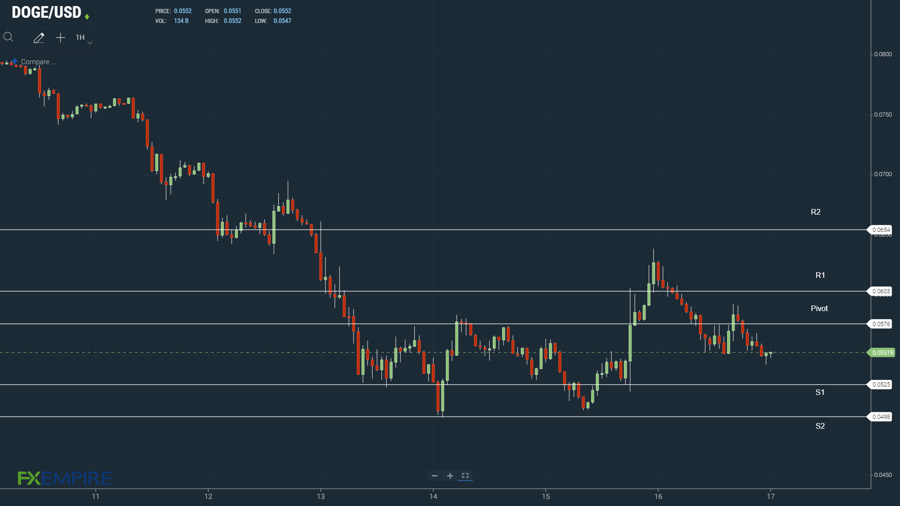Click the 0.0576 Pivot price label
This screenshot has width=900, height=506.
click(x=881, y=324)
